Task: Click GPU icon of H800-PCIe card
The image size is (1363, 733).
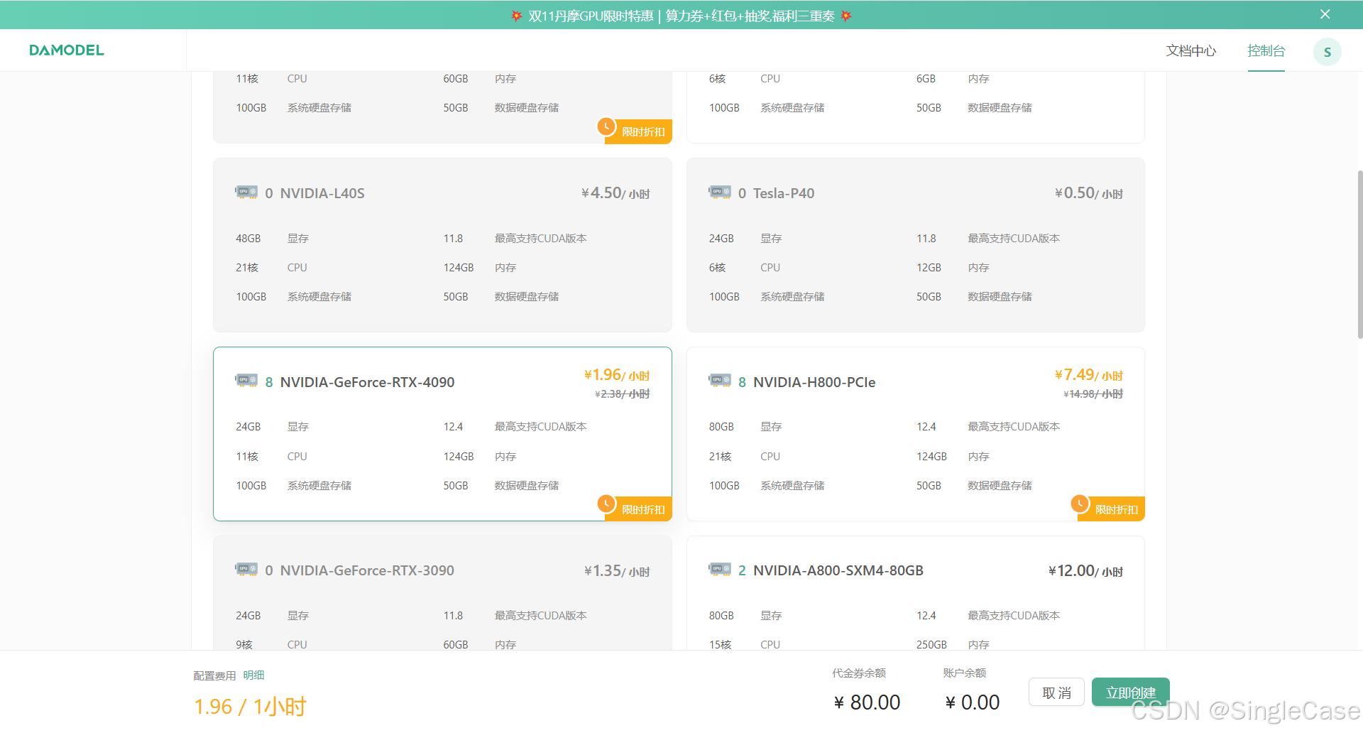Action: point(719,381)
